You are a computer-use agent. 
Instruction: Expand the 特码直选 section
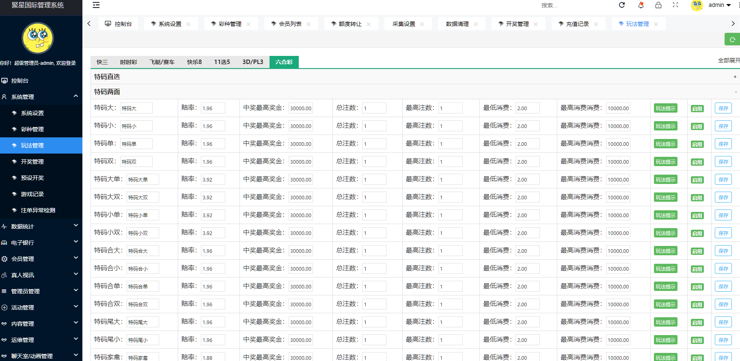735,77
